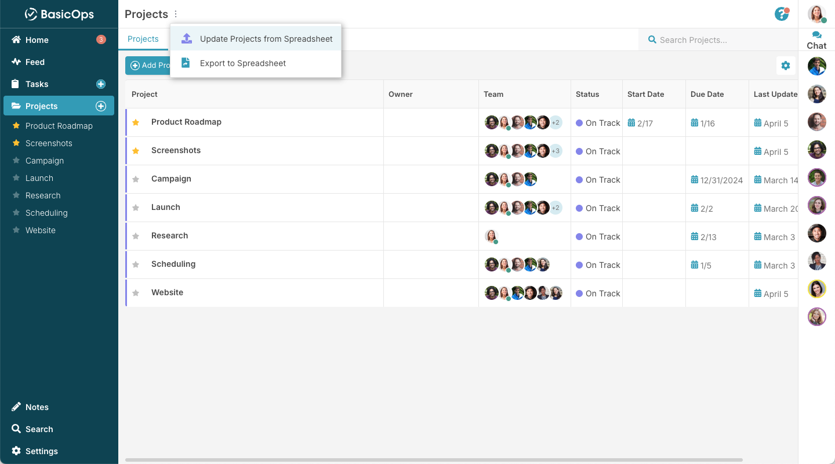Click the plus icon next to Projects in sidebar
This screenshot has height=464, width=835.
pyautogui.click(x=101, y=106)
